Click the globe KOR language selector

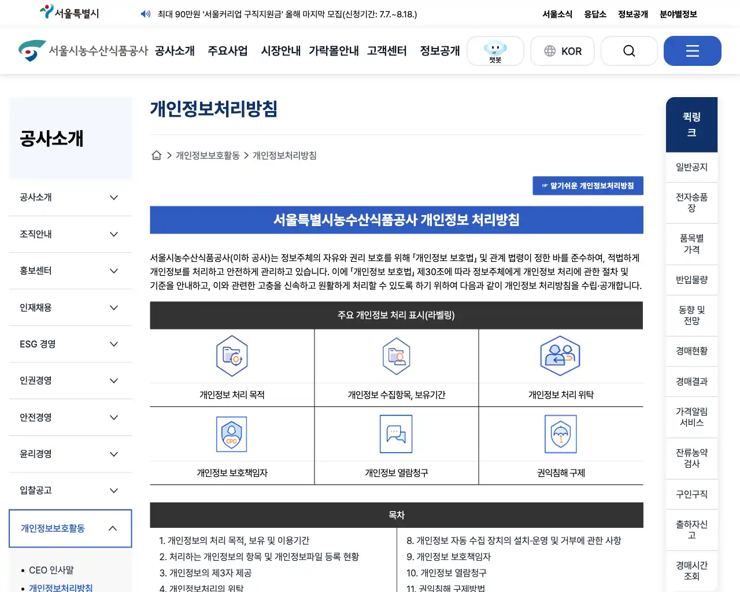point(563,51)
